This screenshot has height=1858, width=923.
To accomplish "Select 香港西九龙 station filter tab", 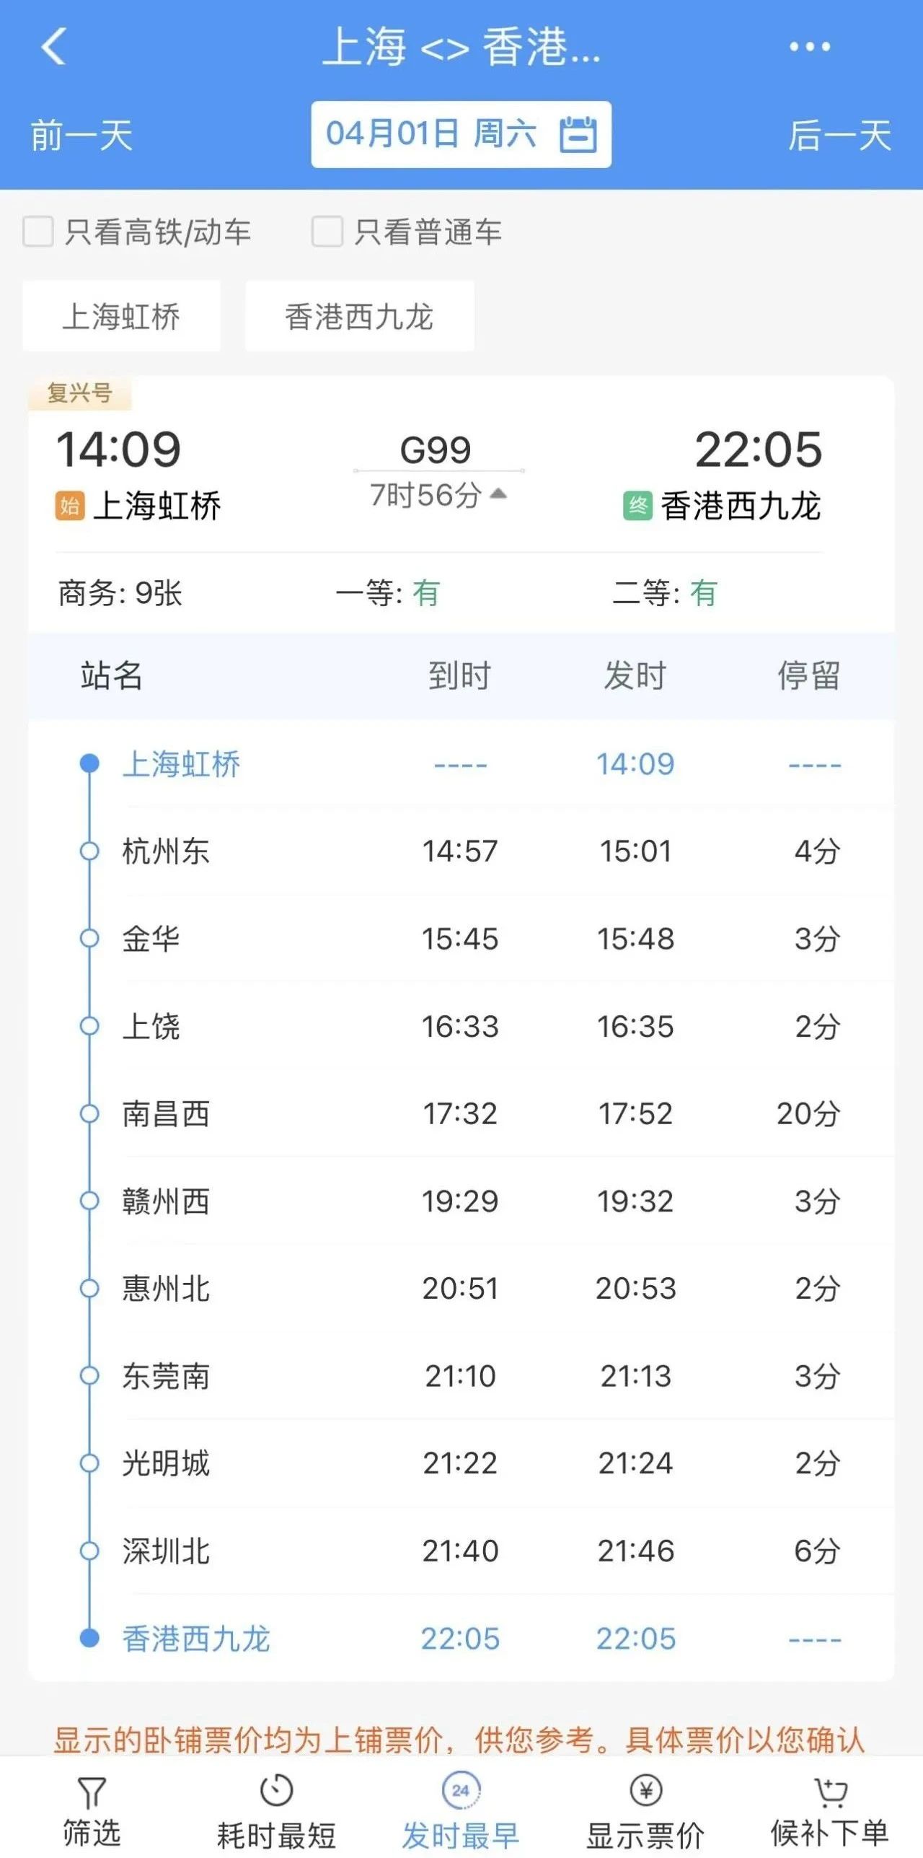I will pyautogui.click(x=359, y=316).
